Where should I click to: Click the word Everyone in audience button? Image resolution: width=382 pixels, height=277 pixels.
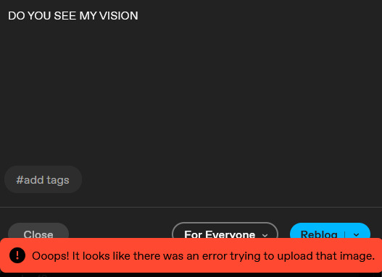231,234
